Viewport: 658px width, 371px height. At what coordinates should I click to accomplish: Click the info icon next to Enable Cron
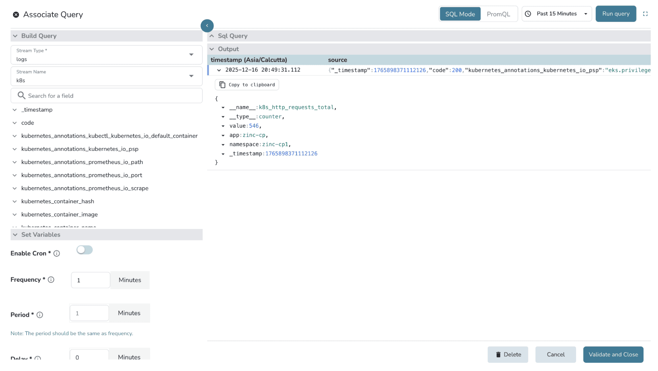point(57,253)
